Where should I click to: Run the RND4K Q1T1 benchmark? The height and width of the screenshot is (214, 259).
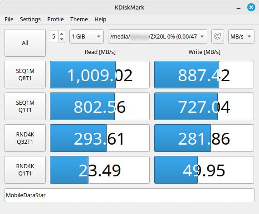[25, 170]
